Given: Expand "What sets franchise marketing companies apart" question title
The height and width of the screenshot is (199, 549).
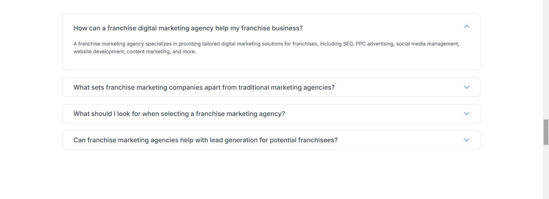Looking at the screenshot, I should (x=204, y=88).
